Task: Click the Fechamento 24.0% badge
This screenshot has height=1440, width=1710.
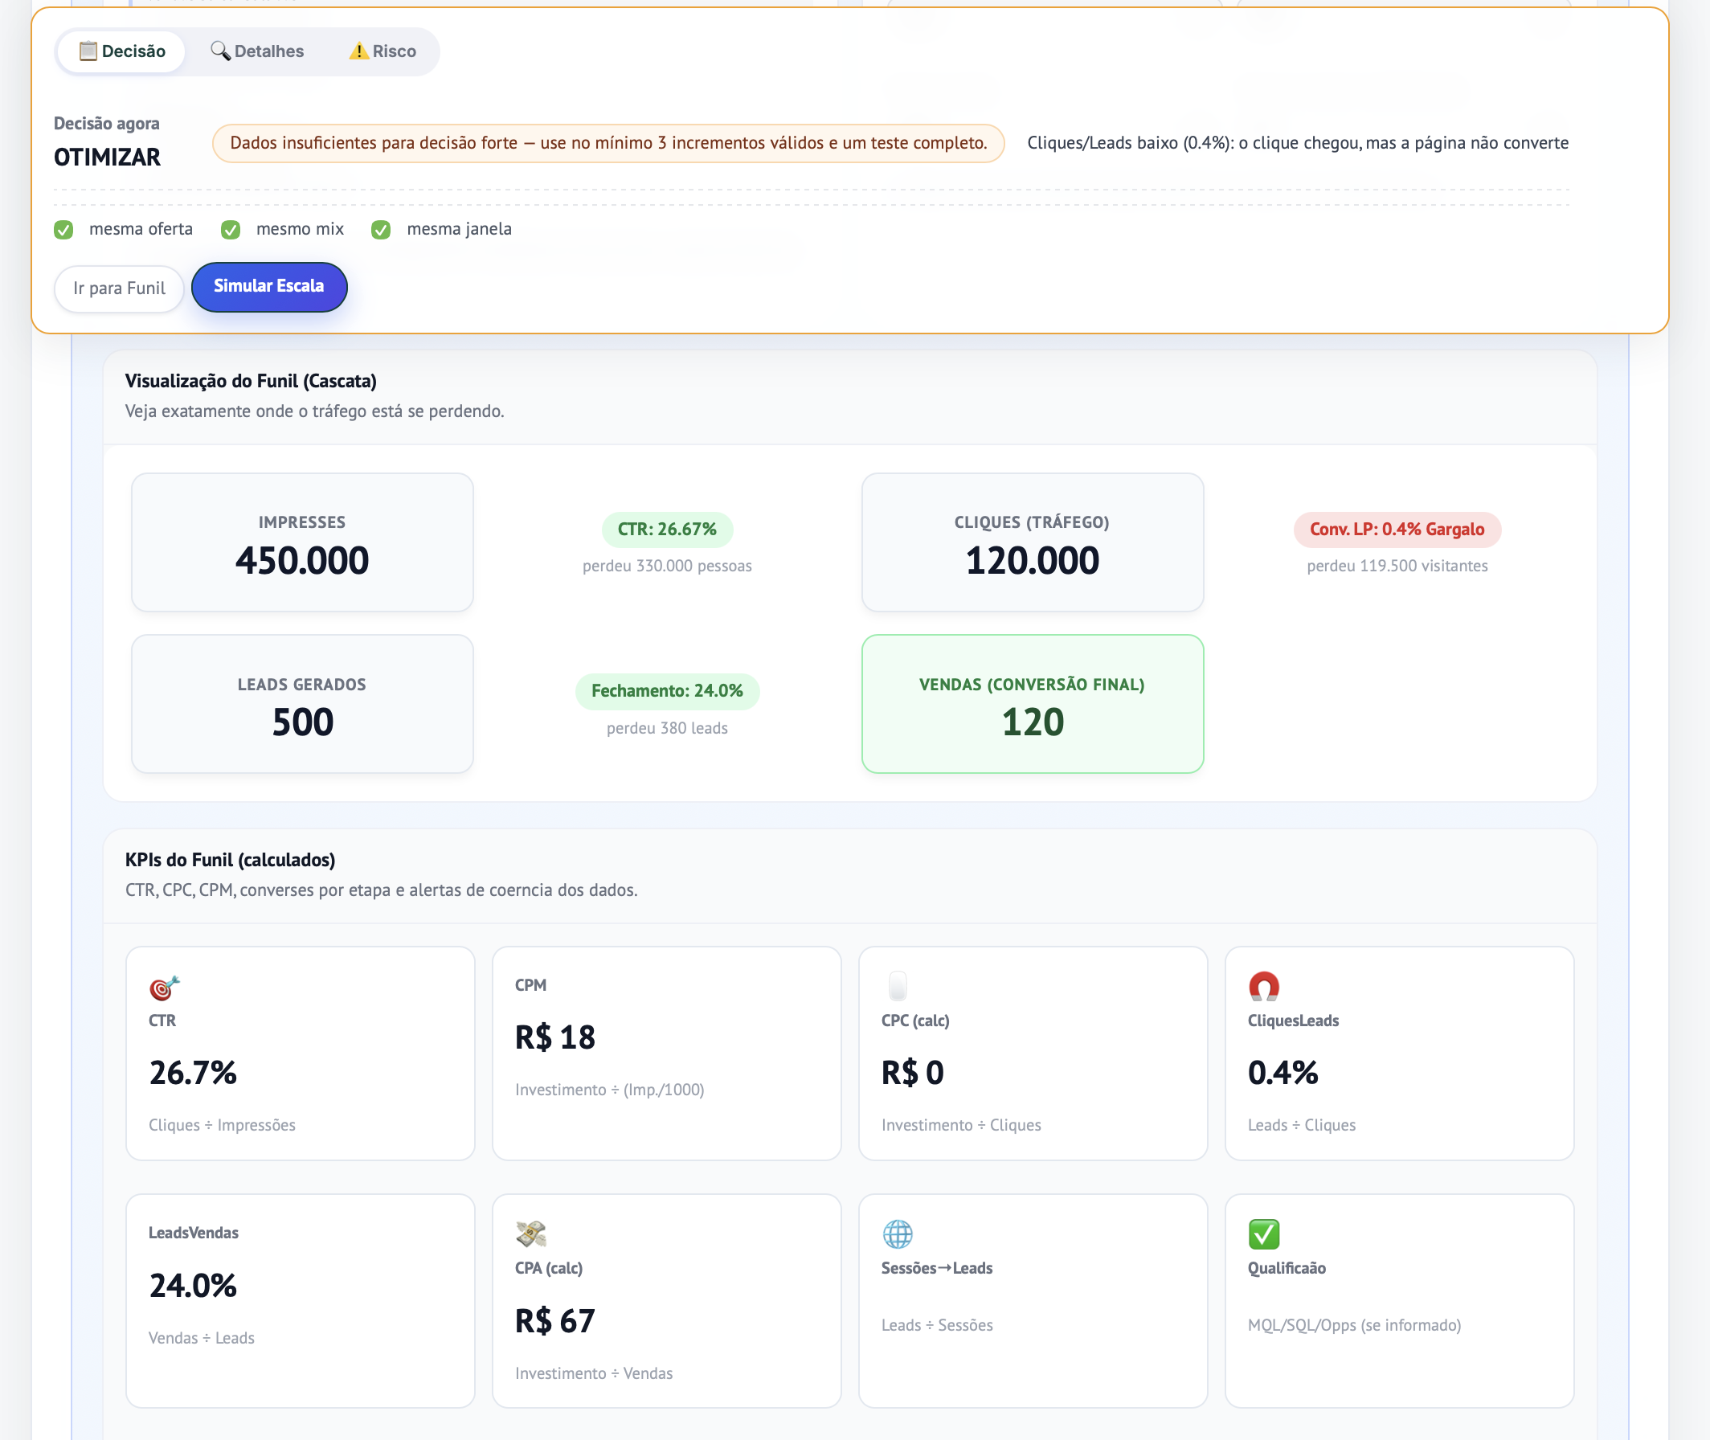Action: 667,690
